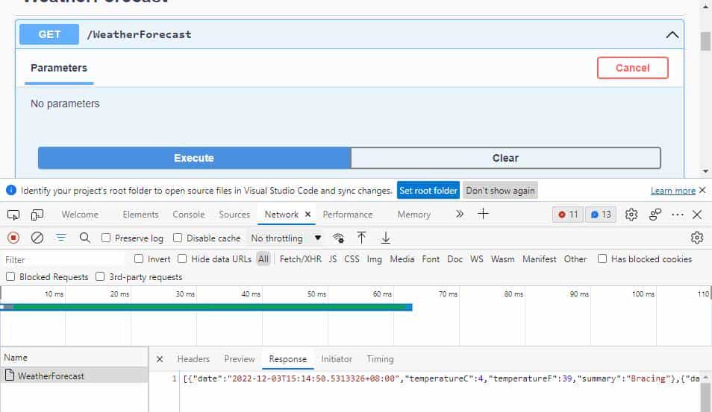Click Set root folder button
This screenshot has width=712, height=412.
coord(428,191)
